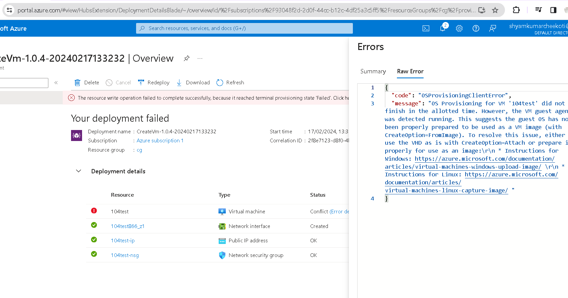Click the 104test resource name
568x298 pixels.
120,212
